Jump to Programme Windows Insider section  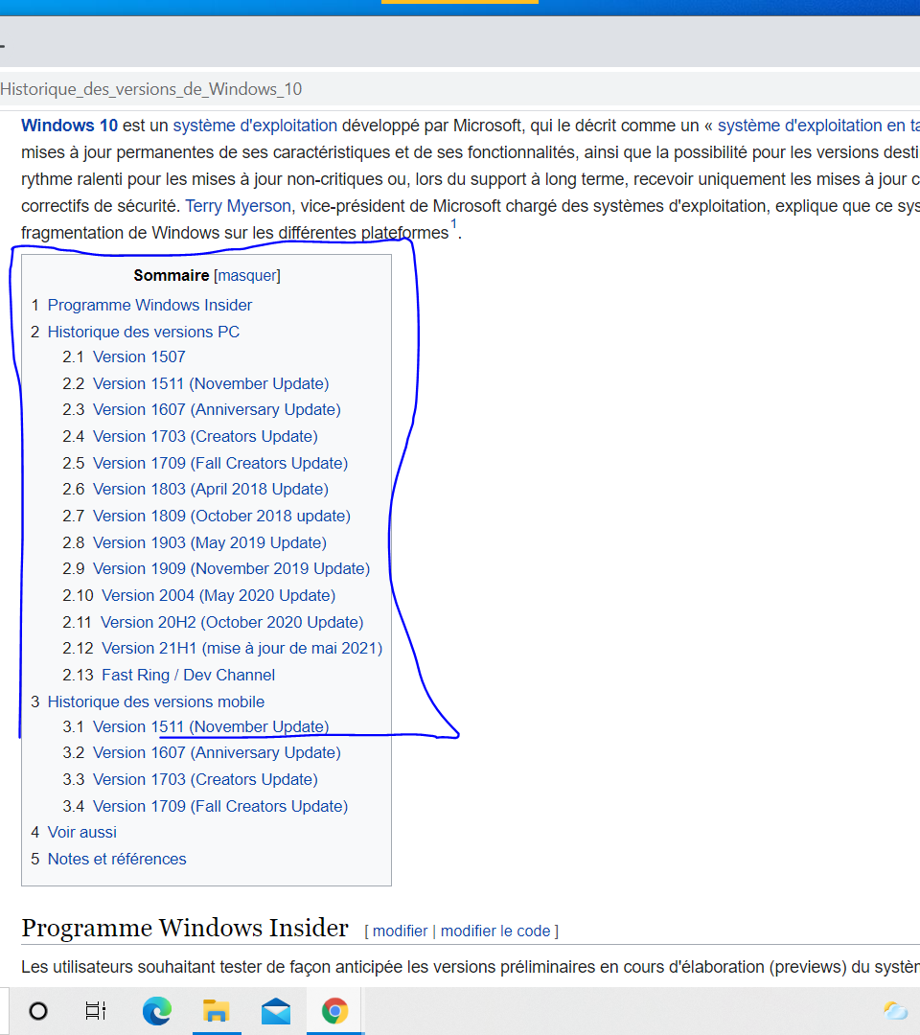(x=149, y=305)
